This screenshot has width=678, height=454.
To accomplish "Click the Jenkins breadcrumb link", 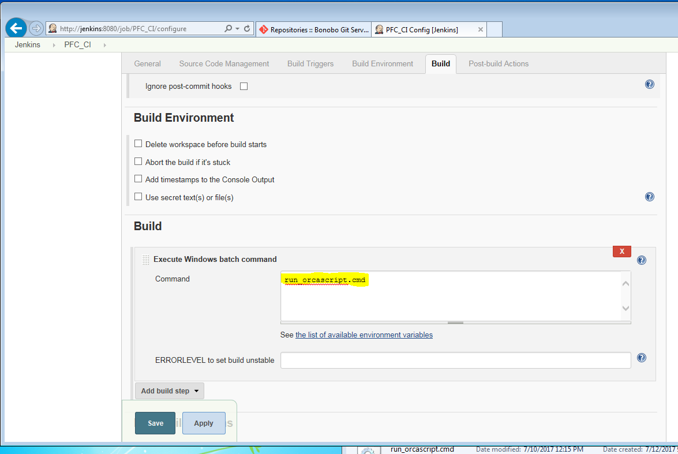I will [27, 44].
